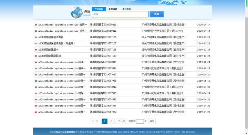Screen dimensions: 248x135
Task: Click company name in 2019-04-30 row
Action: tap(163, 87)
